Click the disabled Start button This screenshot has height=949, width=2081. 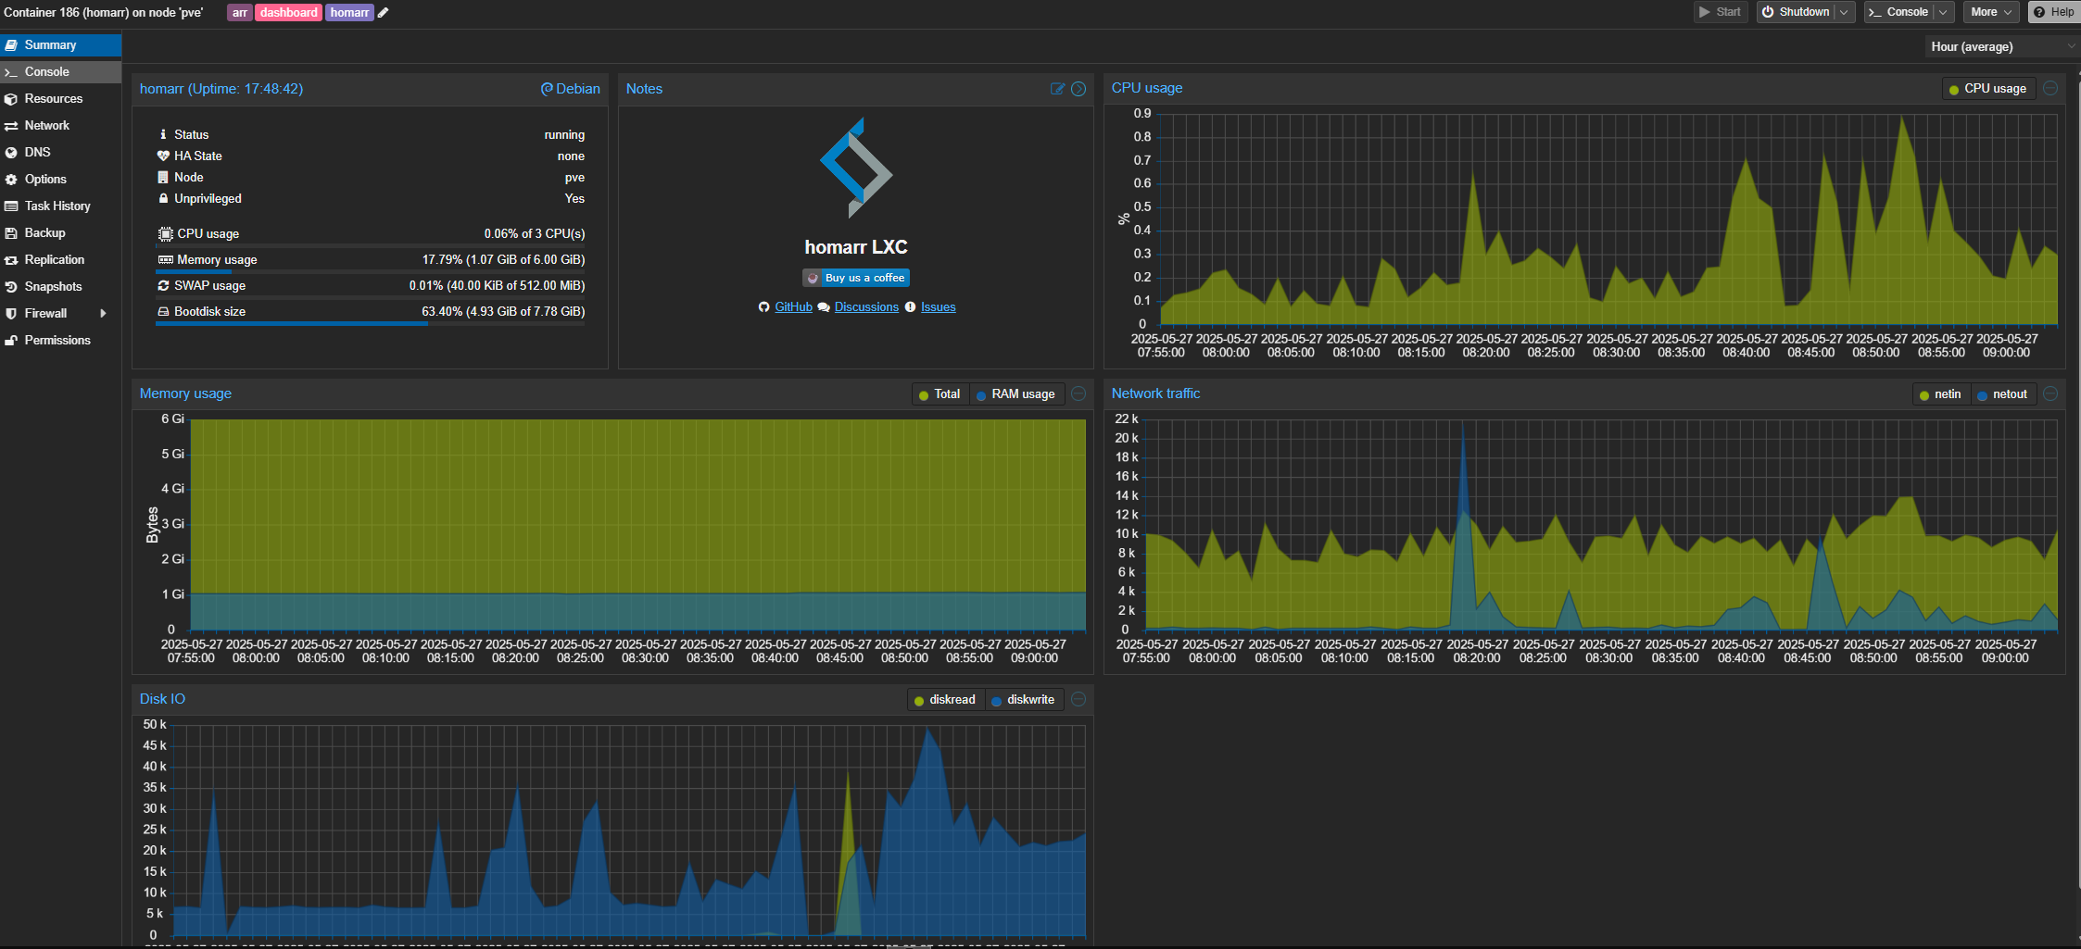[x=1721, y=12]
